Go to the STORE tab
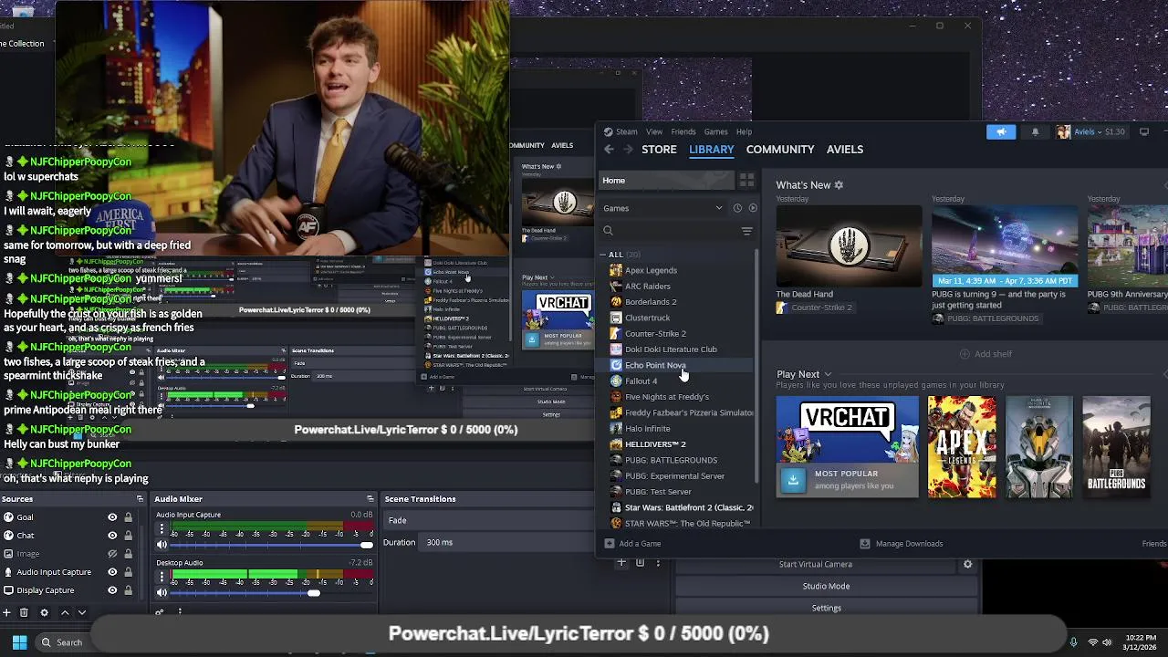This screenshot has width=1168, height=657. coord(659,150)
